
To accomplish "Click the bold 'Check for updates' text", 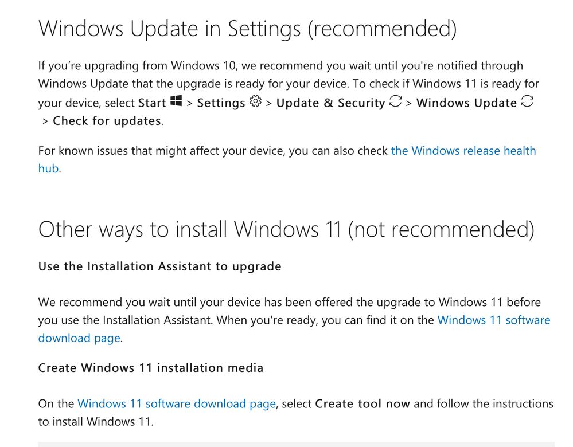I will coord(107,121).
